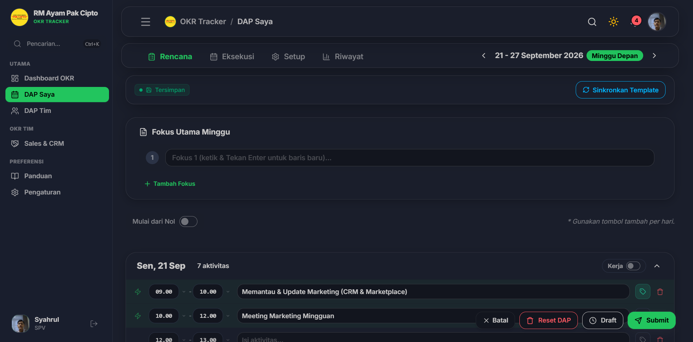Collapse the Sen, 21 Sep section
The height and width of the screenshot is (342, 693).
pyautogui.click(x=657, y=266)
